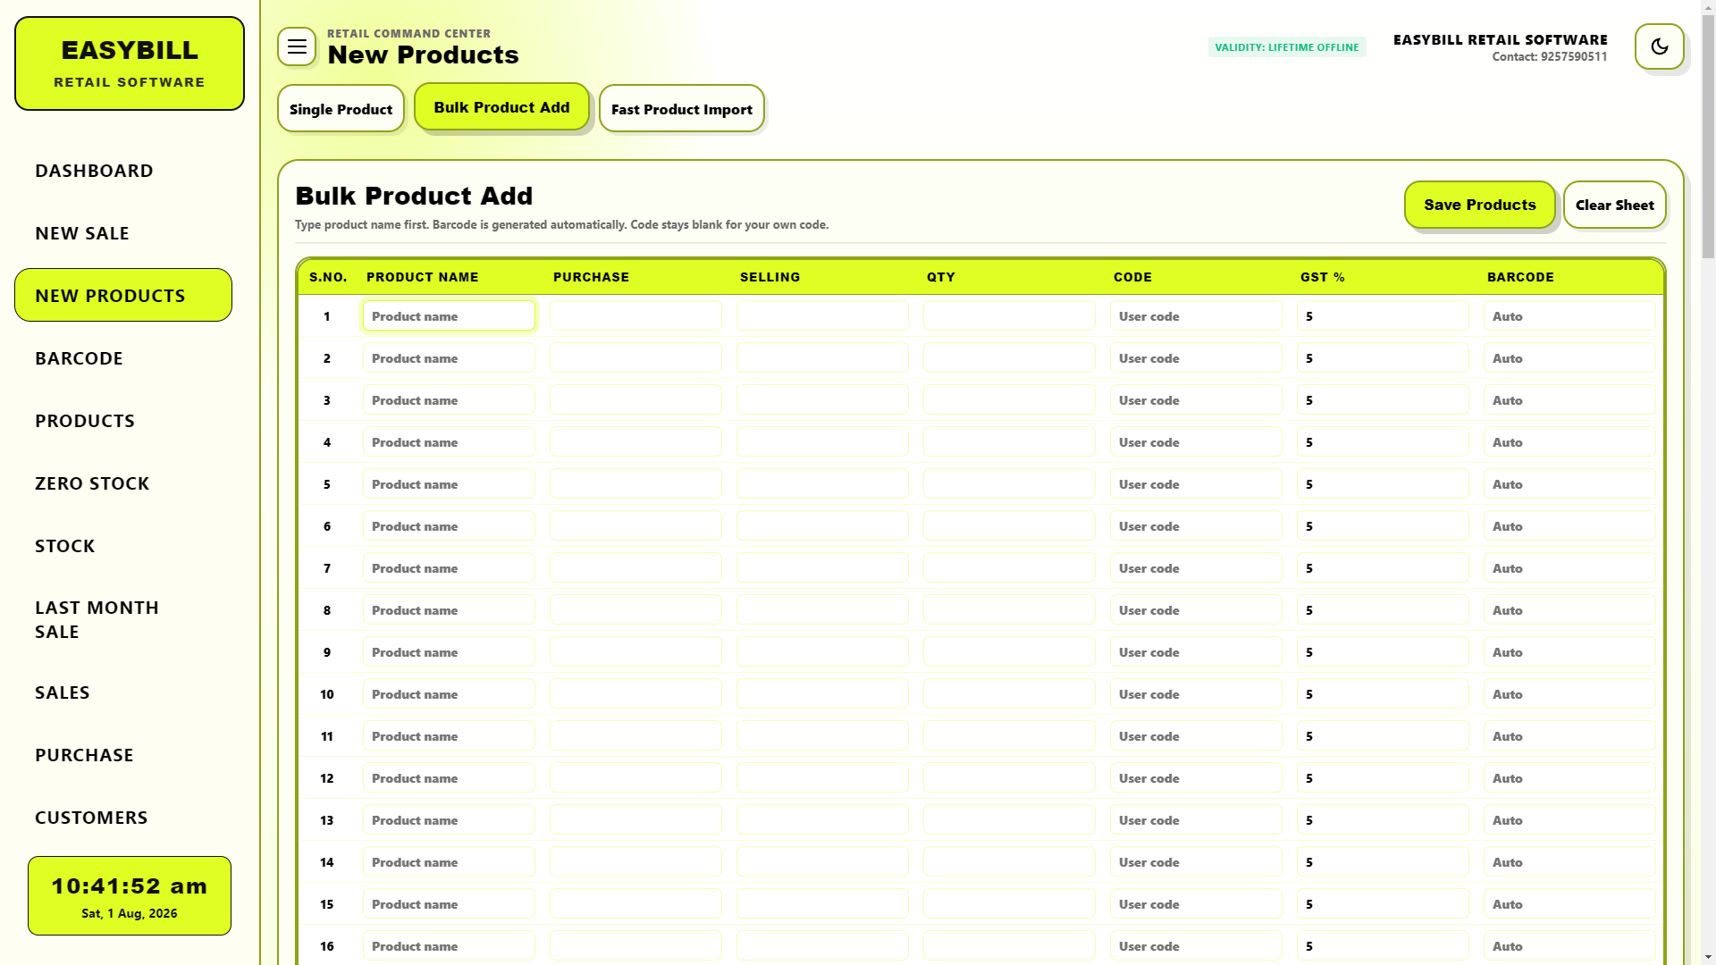Click the Validity: Lifetime Offline badge
This screenshot has width=1716, height=965.
[x=1287, y=47]
